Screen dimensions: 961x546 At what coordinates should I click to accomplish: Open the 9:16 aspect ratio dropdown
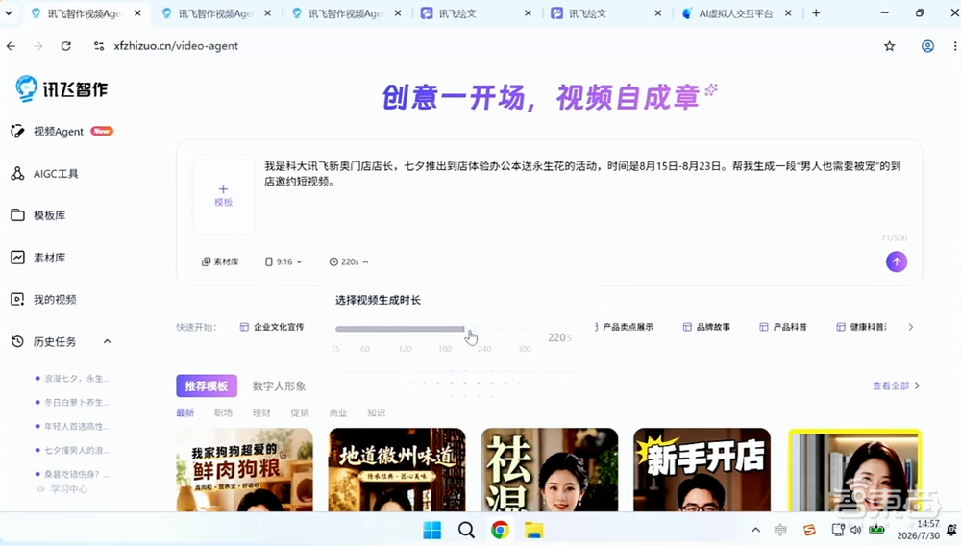pyautogui.click(x=283, y=261)
